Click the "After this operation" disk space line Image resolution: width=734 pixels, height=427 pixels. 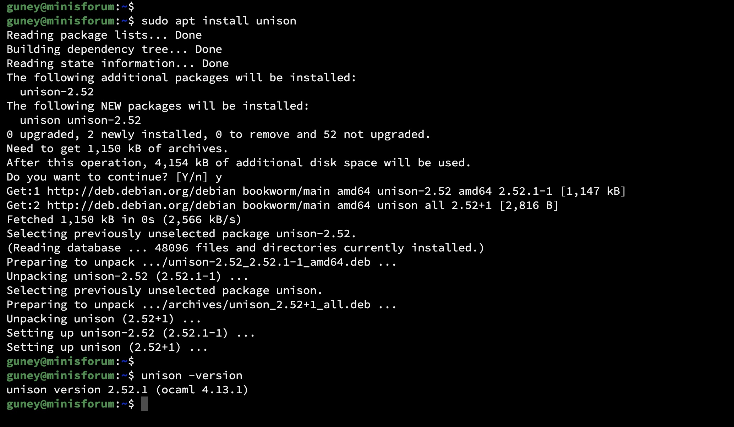(x=239, y=163)
